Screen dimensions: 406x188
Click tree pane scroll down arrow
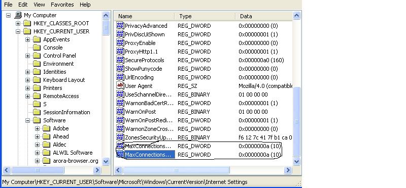106,161
